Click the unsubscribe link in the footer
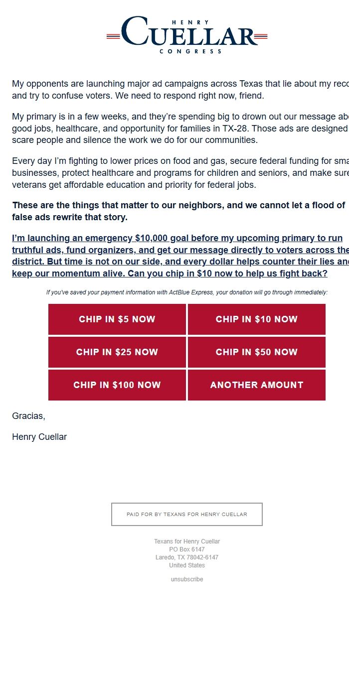 tap(186, 579)
